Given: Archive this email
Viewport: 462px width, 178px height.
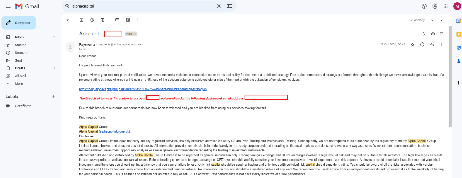Looking at the screenshot, I should click(x=81, y=20).
